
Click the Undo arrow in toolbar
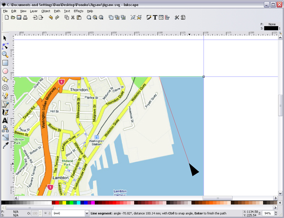click(x=50, y=17)
